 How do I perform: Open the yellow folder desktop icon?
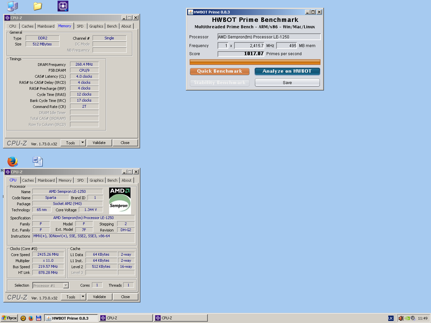pyautogui.click(x=38, y=6)
